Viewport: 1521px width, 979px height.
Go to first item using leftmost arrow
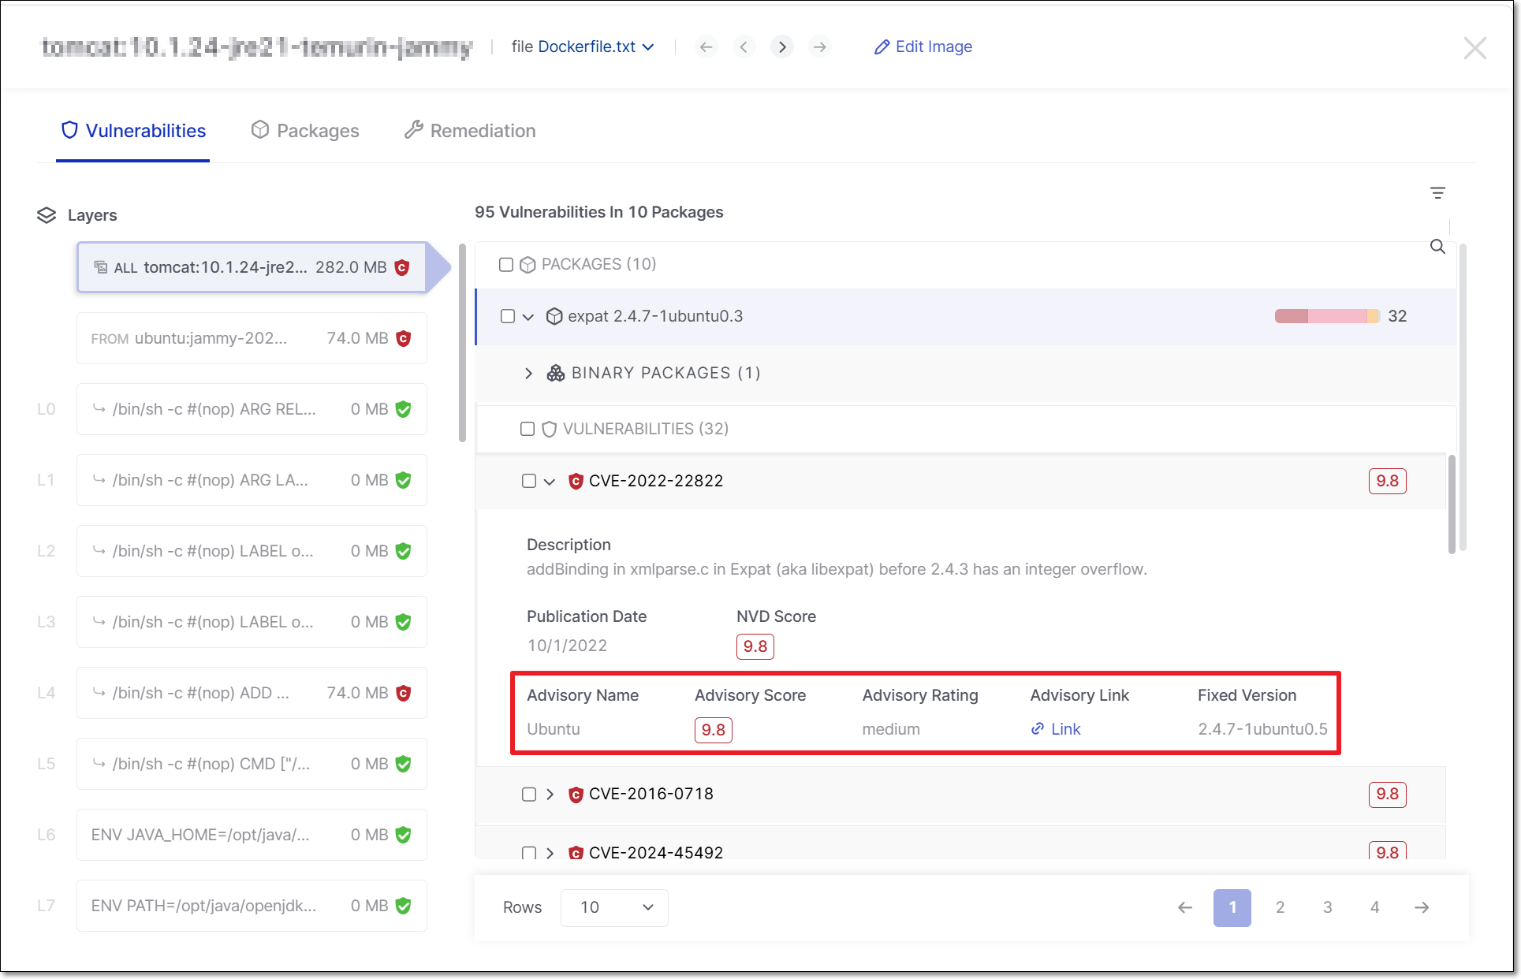706,47
